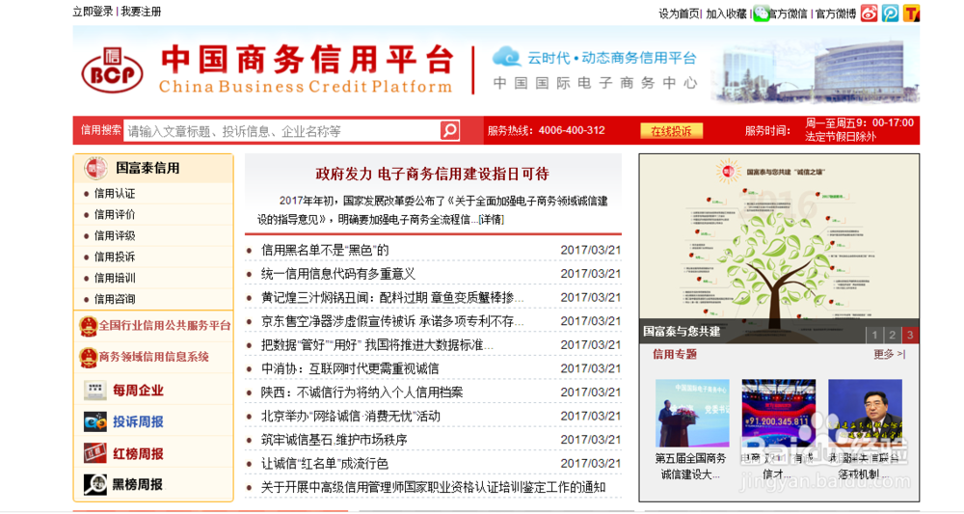The height and width of the screenshot is (514, 964).
Task: Open 信用咨询 in sidebar menu
Action: 115,299
